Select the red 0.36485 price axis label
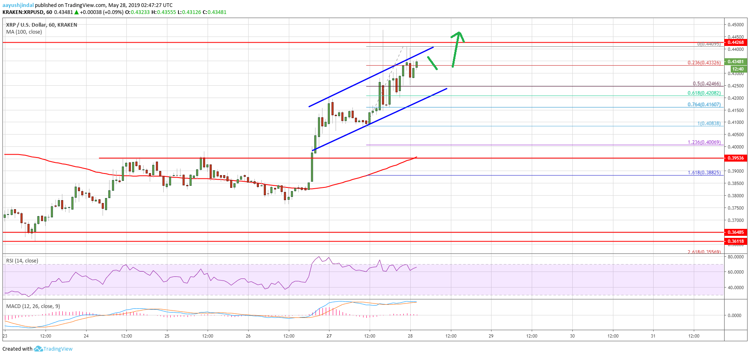 [735, 232]
